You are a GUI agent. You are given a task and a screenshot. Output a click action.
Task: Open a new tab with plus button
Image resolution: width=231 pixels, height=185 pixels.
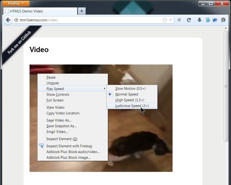[82, 11]
